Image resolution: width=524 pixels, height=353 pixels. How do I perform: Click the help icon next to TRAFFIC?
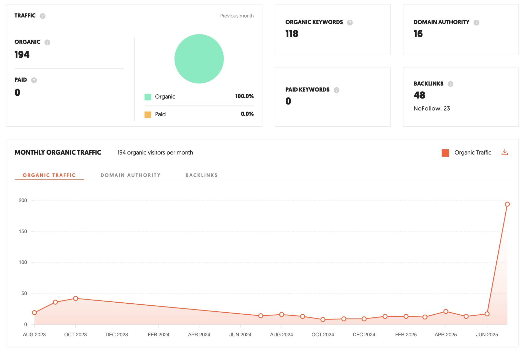click(x=42, y=16)
